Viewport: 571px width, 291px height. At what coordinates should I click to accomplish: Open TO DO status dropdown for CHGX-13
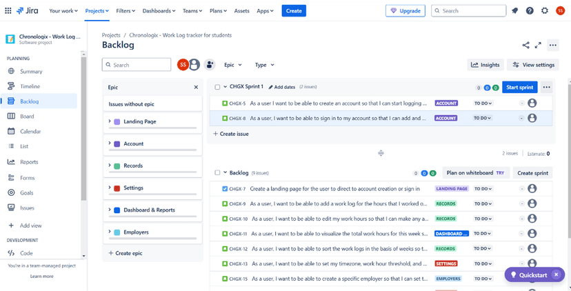pos(483,263)
